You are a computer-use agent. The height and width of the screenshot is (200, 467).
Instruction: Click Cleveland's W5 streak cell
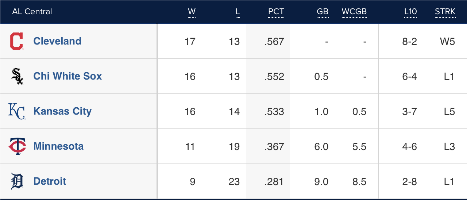coord(447,42)
